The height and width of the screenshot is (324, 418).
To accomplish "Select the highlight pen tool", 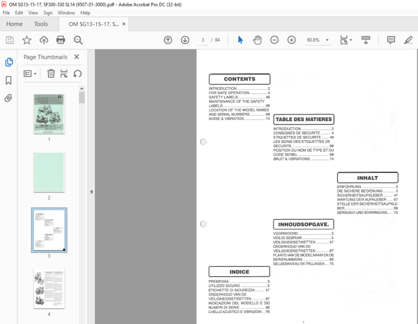I will [408, 40].
